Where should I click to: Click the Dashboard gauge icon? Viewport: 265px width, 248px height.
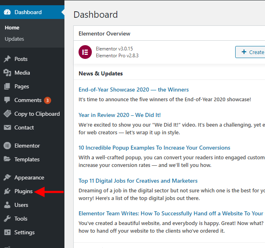(7, 12)
